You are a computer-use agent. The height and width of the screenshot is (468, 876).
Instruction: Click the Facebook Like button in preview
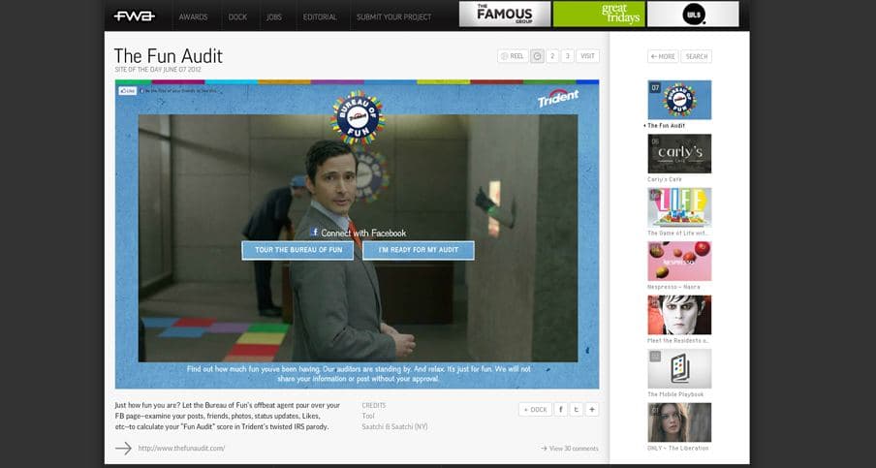point(127,90)
